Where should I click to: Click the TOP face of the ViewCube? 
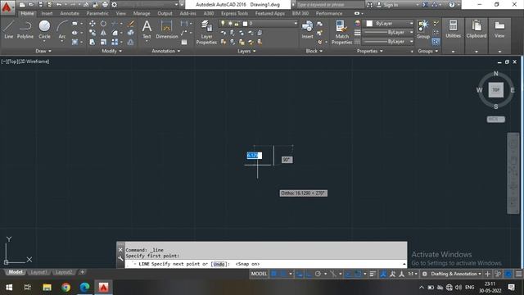(496, 90)
